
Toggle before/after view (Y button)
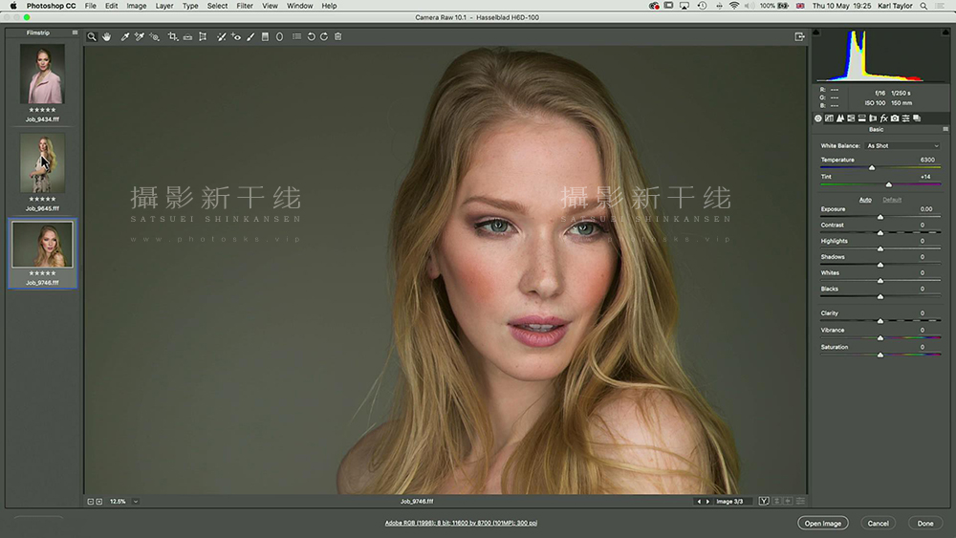click(x=763, y=502)
